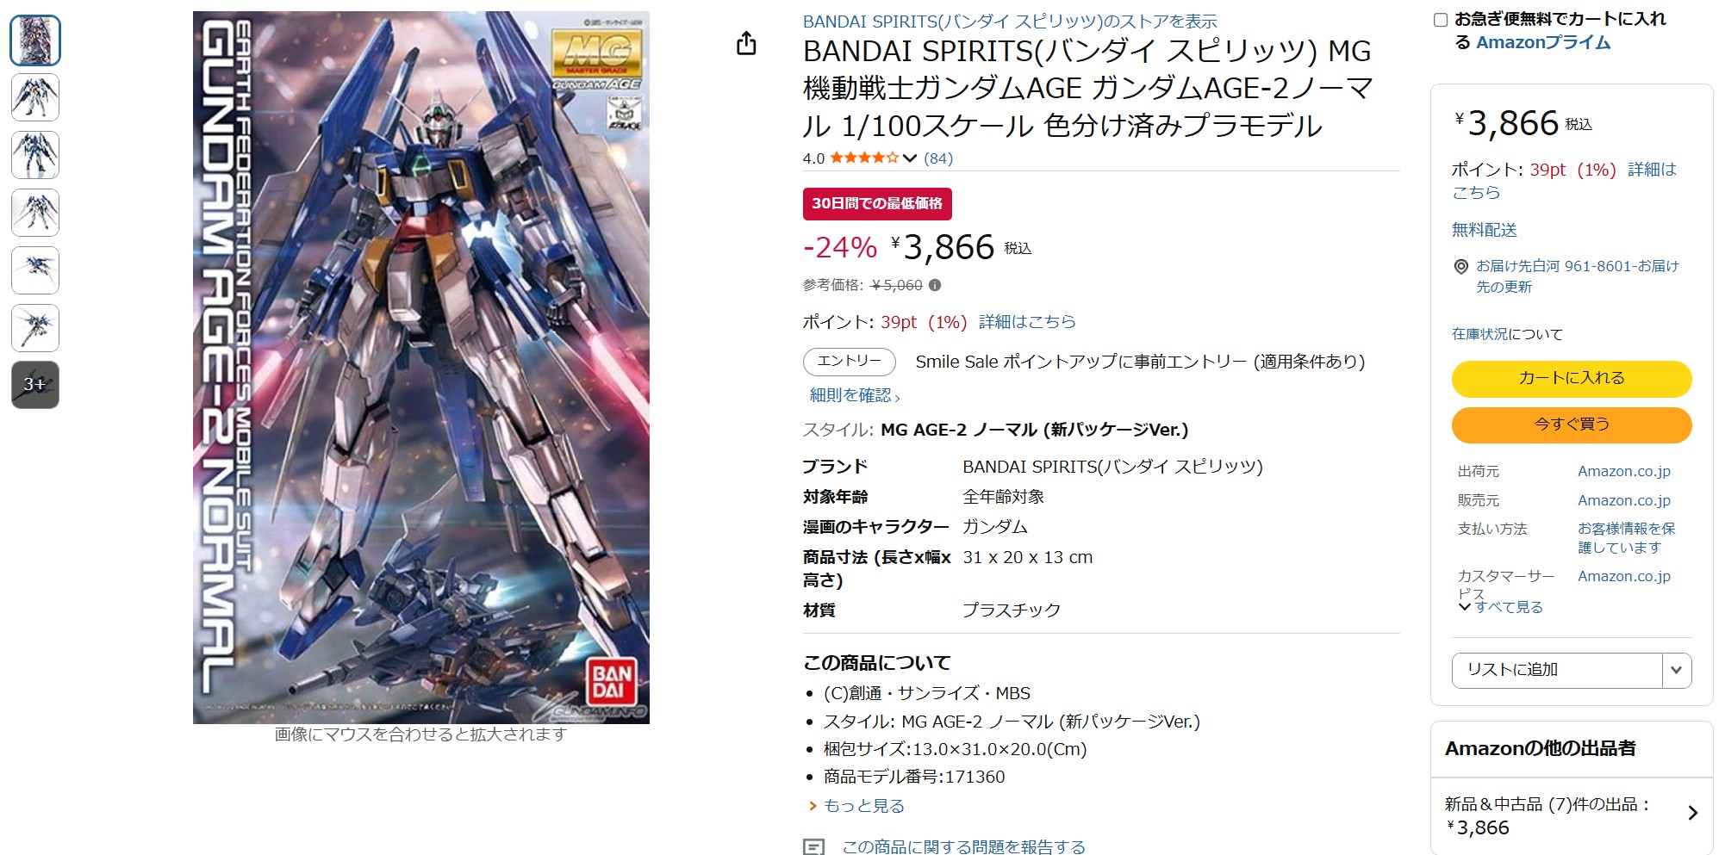Click the エントリー Smile Sale button

[850, 362]
